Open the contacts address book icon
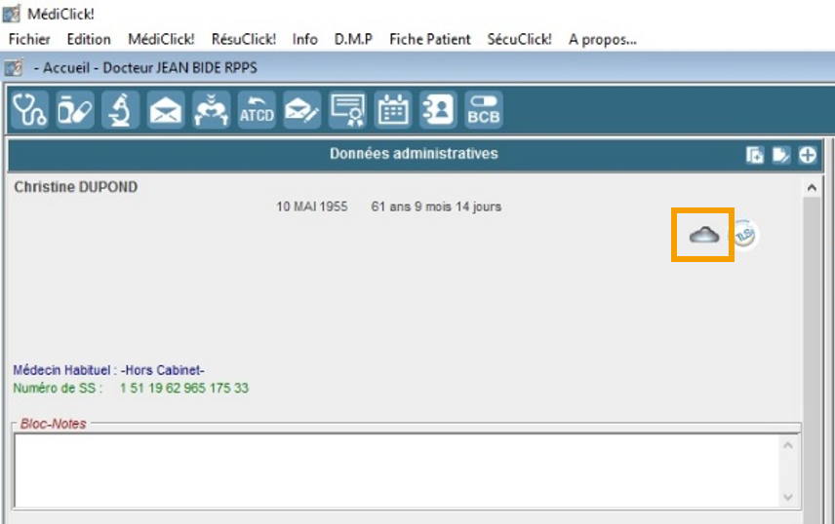This screenshot has height=524, width=835. pos(437,110)
